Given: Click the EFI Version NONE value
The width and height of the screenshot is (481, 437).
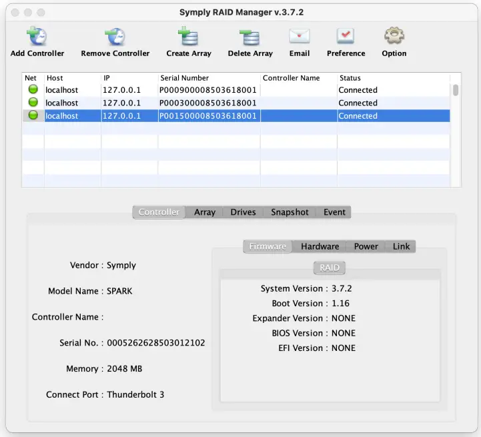Looking at the screenshot, I should click(x=344, y=348).
